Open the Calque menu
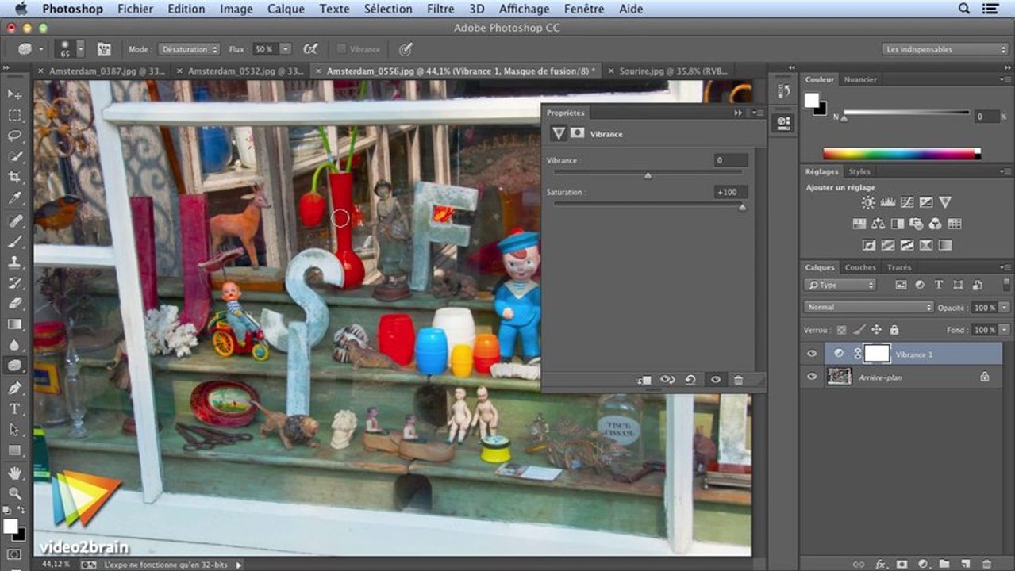This screenshot has height=571, width=1015. pos(286,9)
